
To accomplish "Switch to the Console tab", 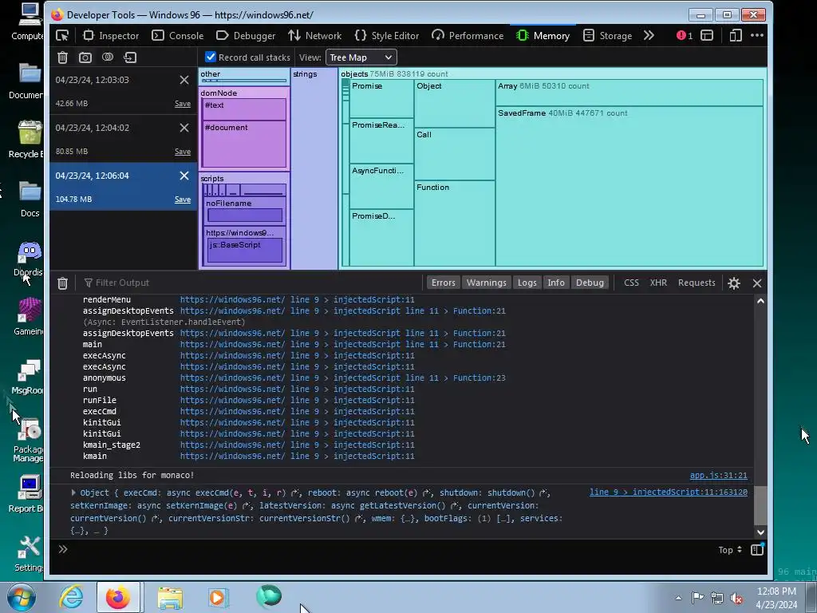I will click(x=177, y=35).
